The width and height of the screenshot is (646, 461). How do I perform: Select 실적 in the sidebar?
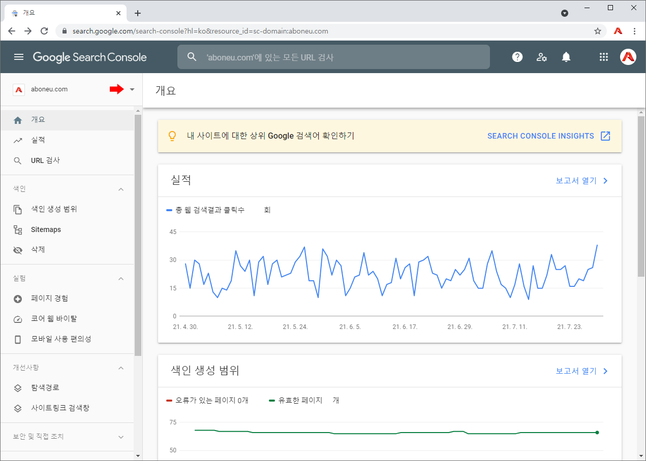point(67,140)
